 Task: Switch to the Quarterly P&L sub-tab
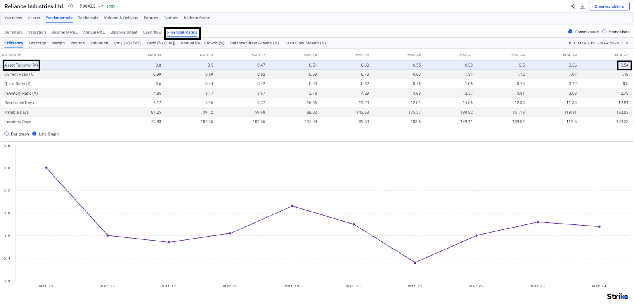[64, 32]
